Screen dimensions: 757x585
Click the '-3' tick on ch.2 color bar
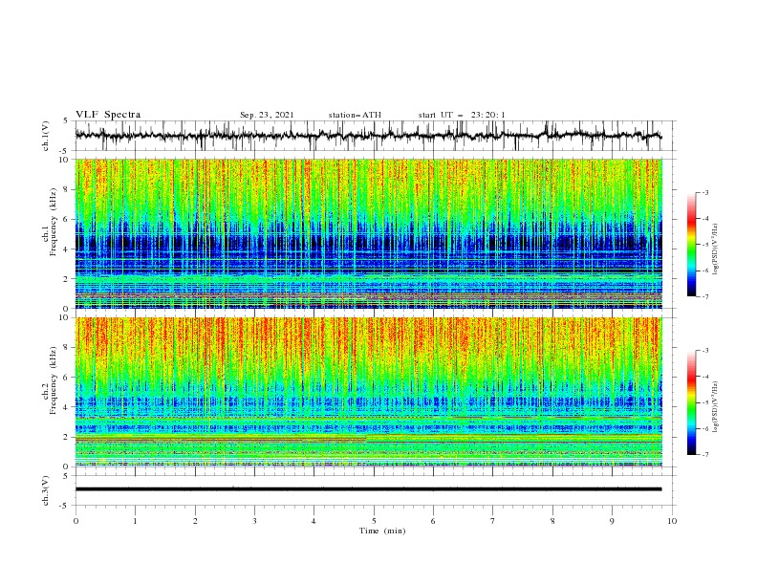coord(704,351)
